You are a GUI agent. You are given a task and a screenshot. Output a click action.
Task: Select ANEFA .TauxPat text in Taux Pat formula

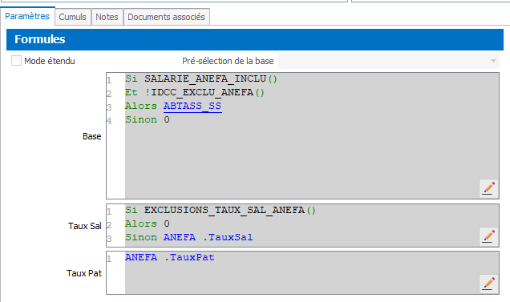click(170, 257)
